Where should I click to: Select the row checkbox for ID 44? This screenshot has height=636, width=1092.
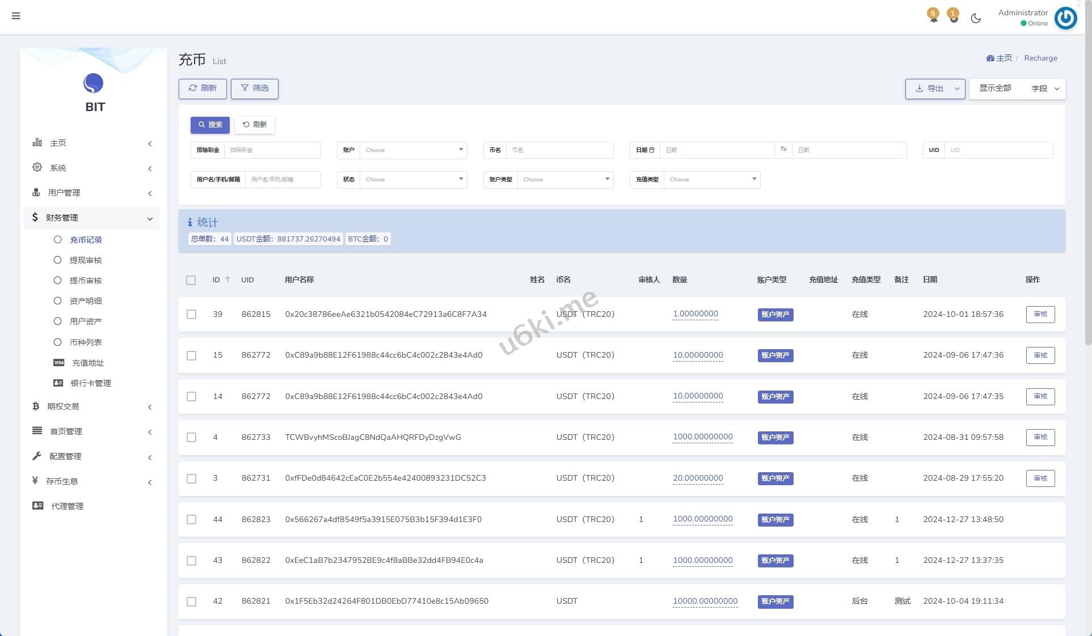click(191, 519)
